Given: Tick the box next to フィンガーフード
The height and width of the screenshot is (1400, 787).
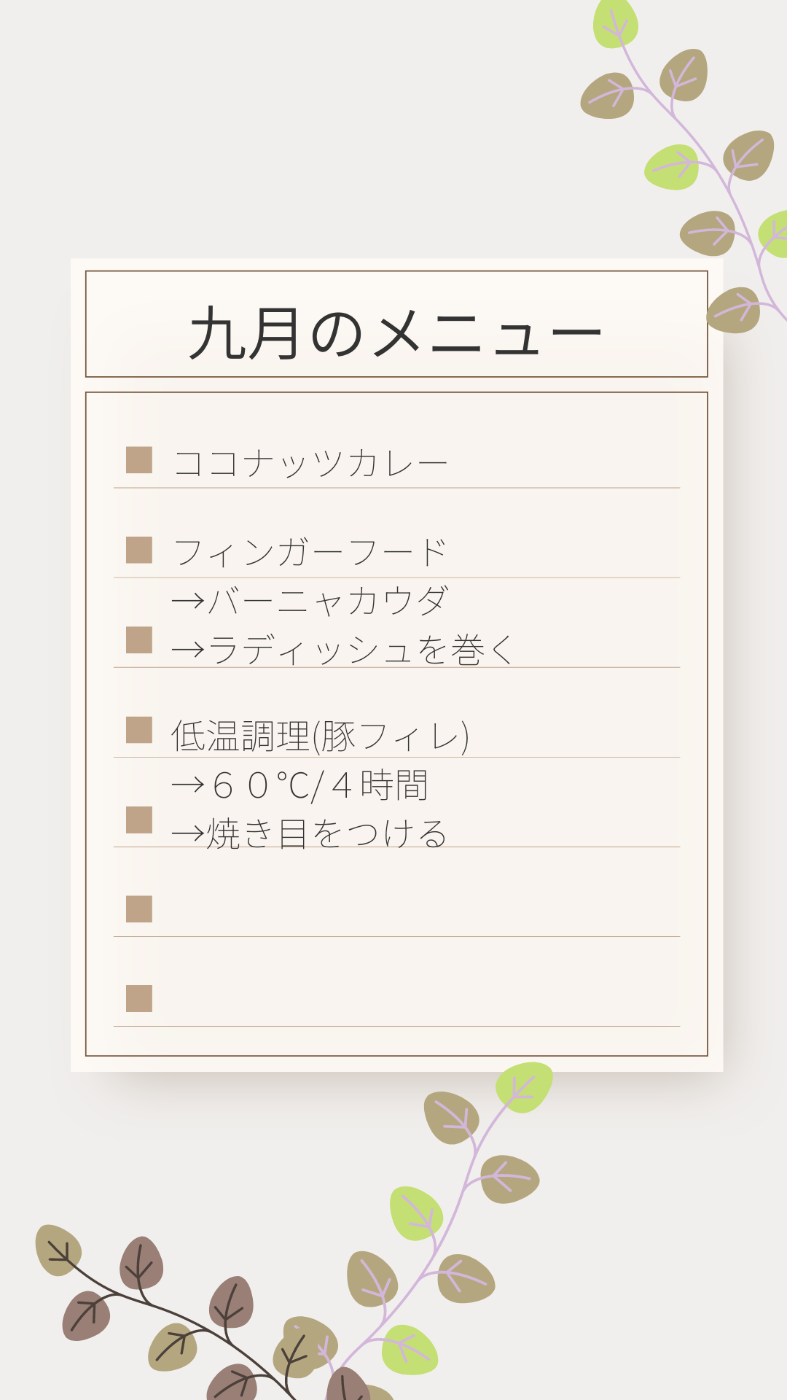Looking at the screenshot, I should coord(139,551).
